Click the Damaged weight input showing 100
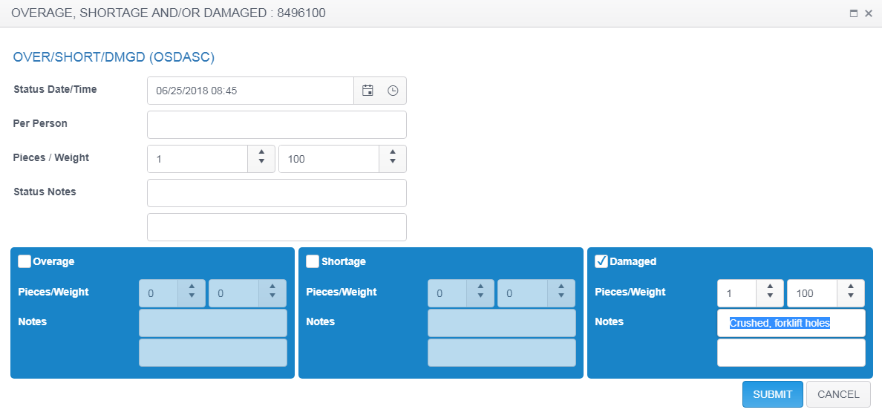 click(x=812, y=293)
